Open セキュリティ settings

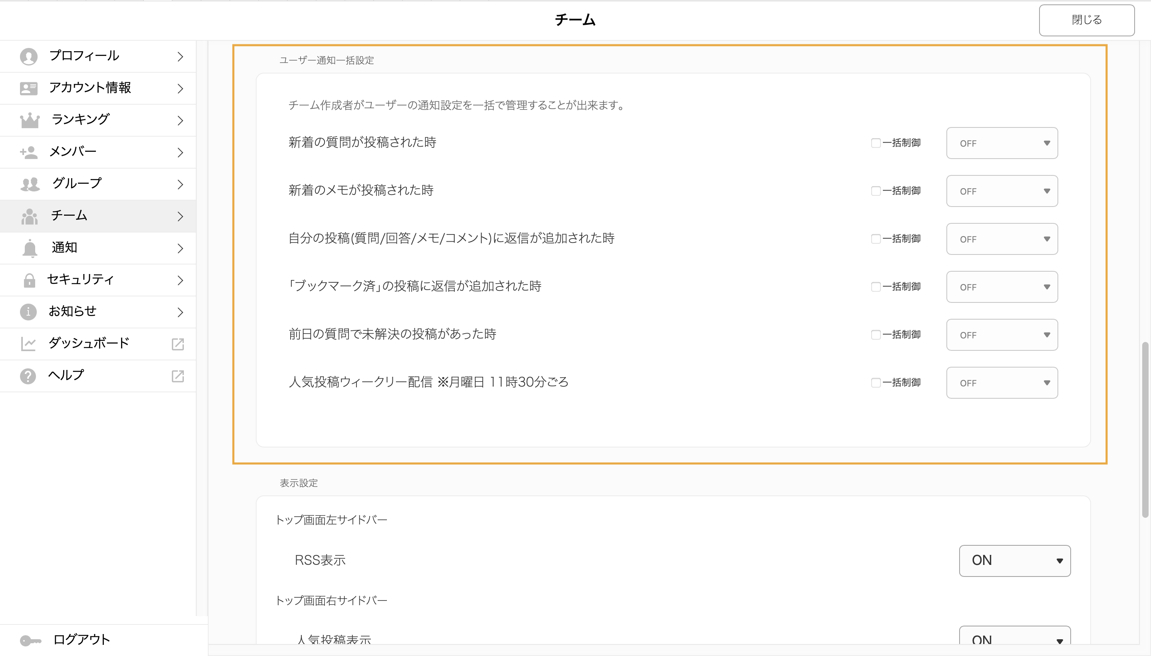pyautogui.click(x=98, y=280)
